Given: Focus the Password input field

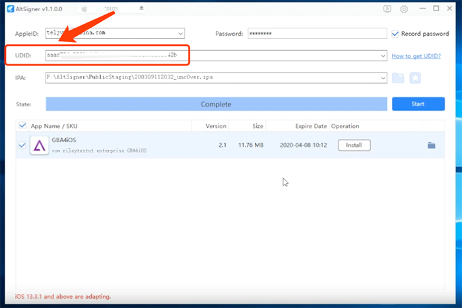Looking at the screenshot, I should pos(317,34).
